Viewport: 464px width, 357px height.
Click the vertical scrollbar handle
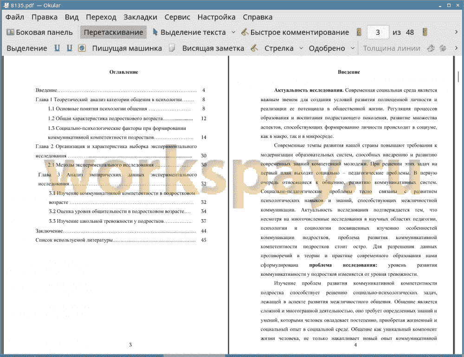[x=458, y=77]
